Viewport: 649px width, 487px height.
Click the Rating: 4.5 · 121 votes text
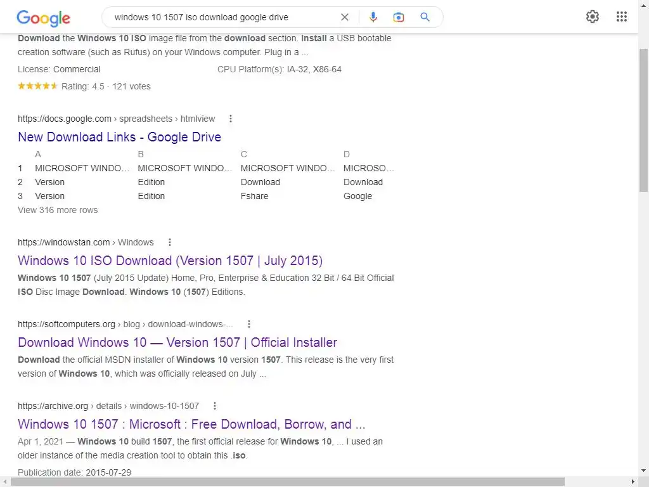click(x=106, y=86)
